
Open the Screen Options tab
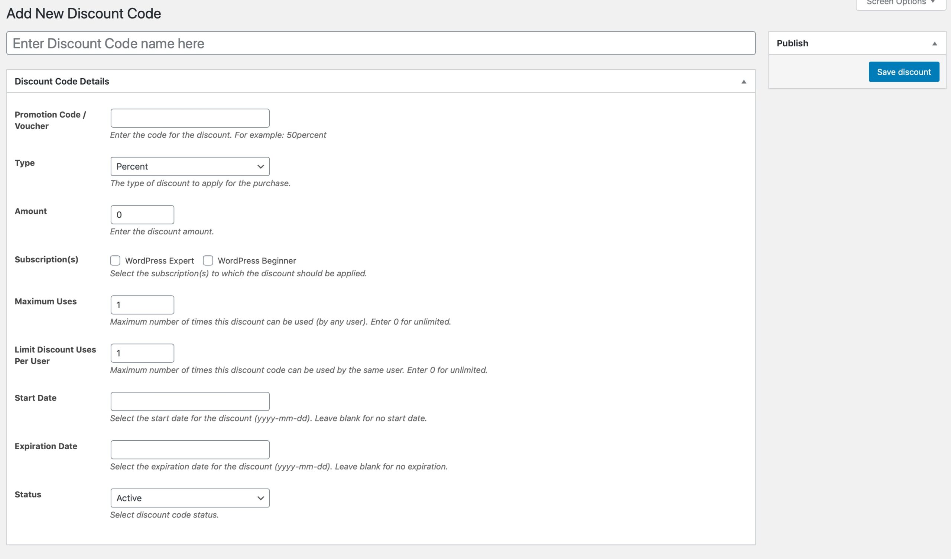coord(901,3)
